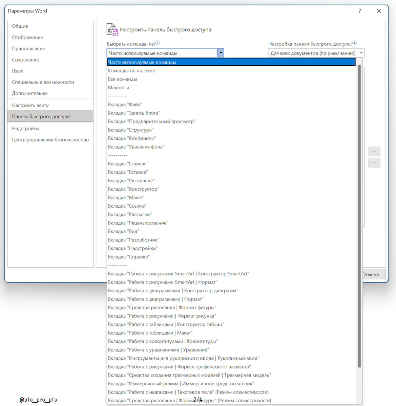Choose Вкладка "Макет" option
This screenshot has height=406, width=396.
[x=232, y=198]
